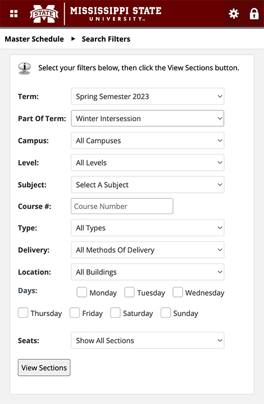Click the breadcrumb arrow separator

tap(73, 39)
